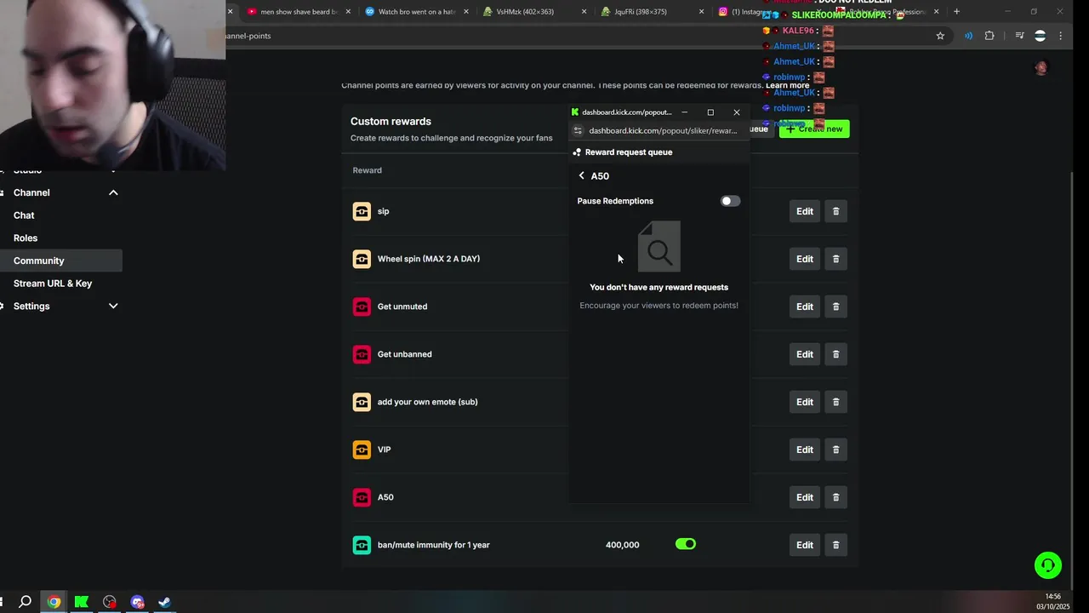
Task: Edit the Wheel spin reward
Action: [805, 259]
